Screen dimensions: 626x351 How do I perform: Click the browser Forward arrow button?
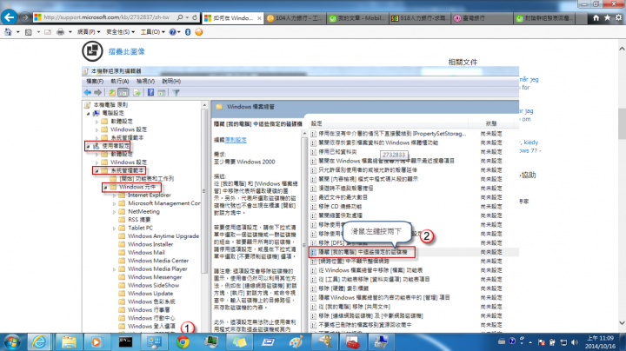pos(25,17)
